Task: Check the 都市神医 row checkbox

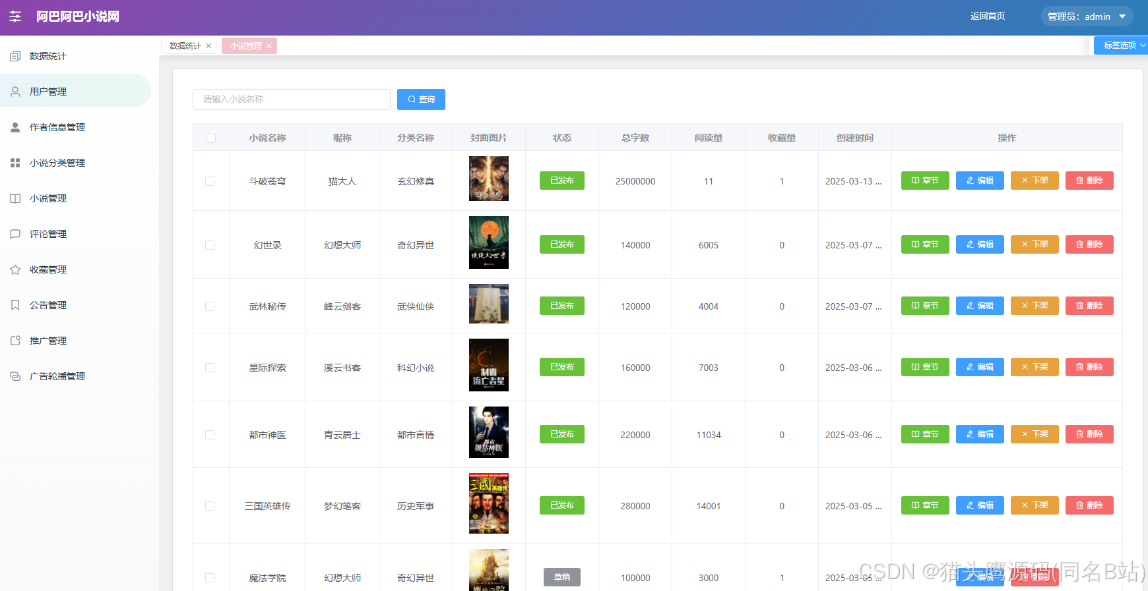Action: coord(210,435)
